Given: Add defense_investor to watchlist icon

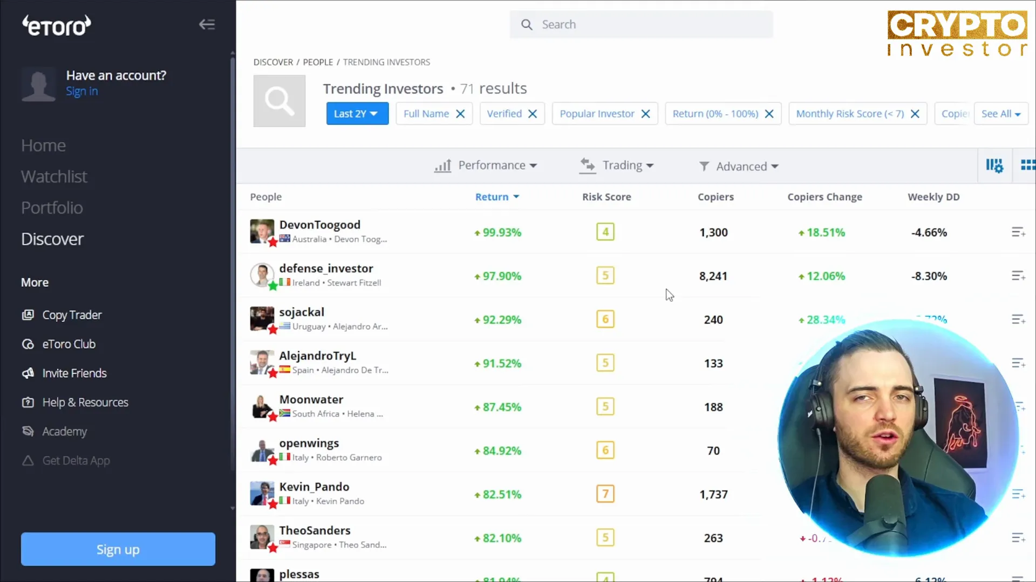Looking at the screenshot, I should coord(1018,276).
